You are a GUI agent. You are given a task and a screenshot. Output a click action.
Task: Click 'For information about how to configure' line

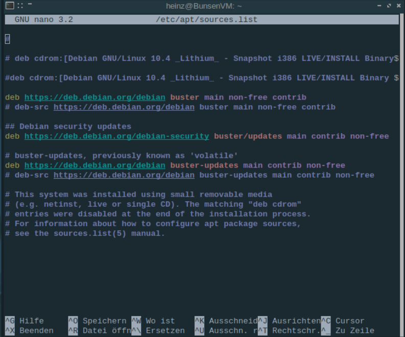point(153,224)
